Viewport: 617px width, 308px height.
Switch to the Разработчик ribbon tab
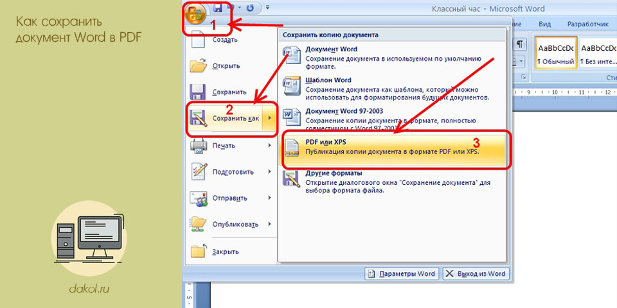coord(588,24)
